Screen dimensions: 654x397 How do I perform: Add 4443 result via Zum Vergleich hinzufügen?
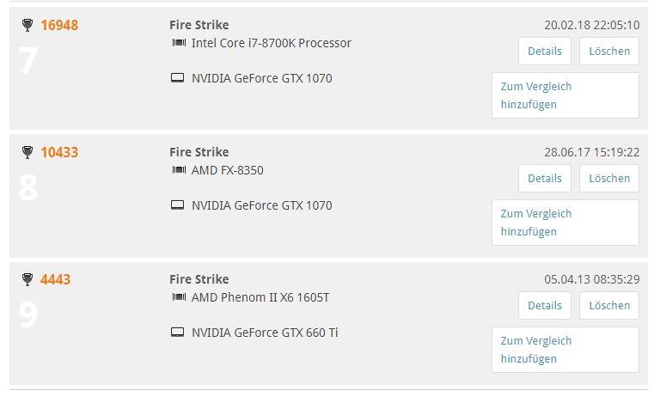point(565,350)
